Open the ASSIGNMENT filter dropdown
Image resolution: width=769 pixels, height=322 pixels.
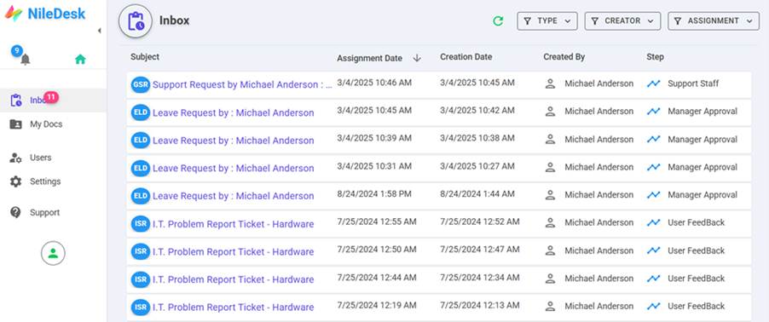point(714,21)
